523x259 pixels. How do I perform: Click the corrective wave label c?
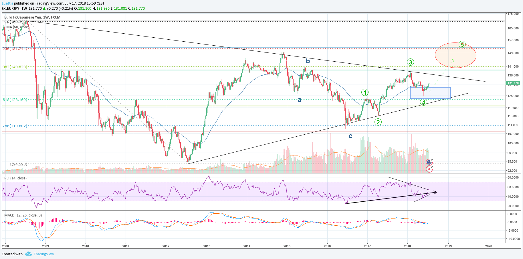pyautogui.click(x=350, y=136)
